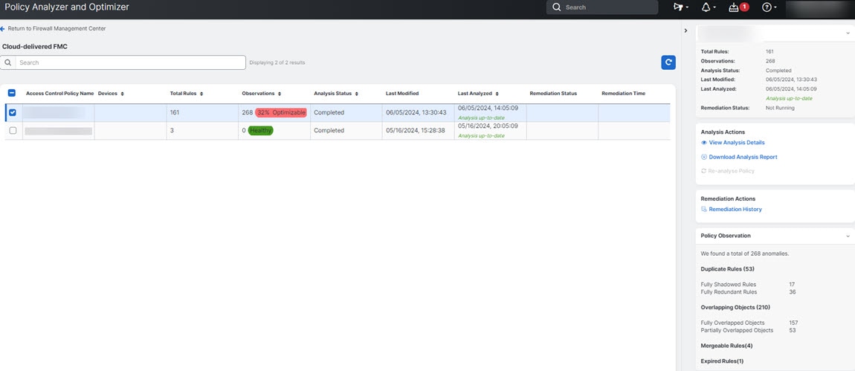
Task: Click the Mergeable Rules(4) heading
Action: pyautogui.click(x=726, y=346)
